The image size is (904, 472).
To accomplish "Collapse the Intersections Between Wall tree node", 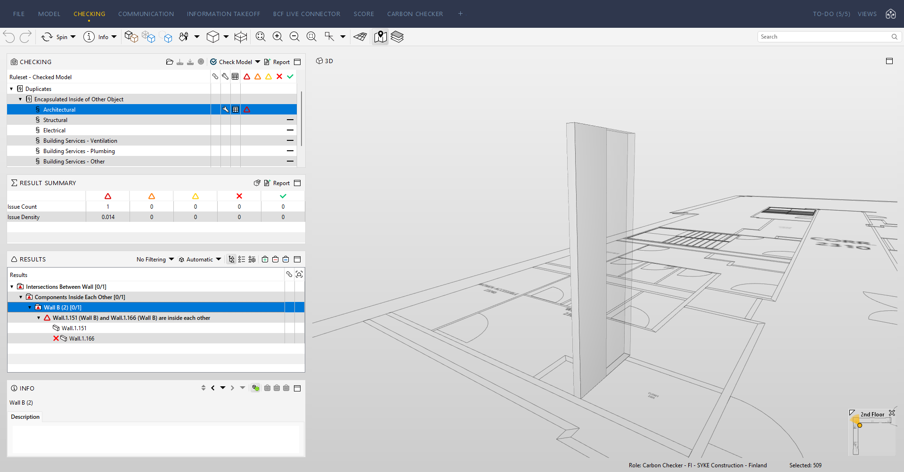I will pyautogui.click(x=12, y=287).
